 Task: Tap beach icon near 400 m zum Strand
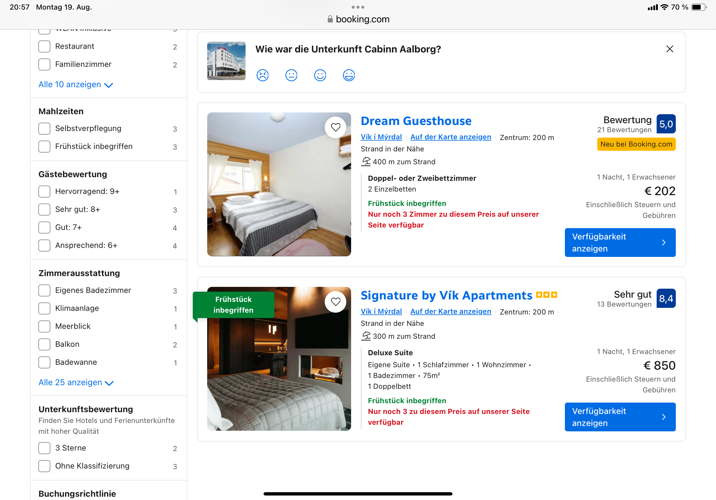click(x=365, y=162)
